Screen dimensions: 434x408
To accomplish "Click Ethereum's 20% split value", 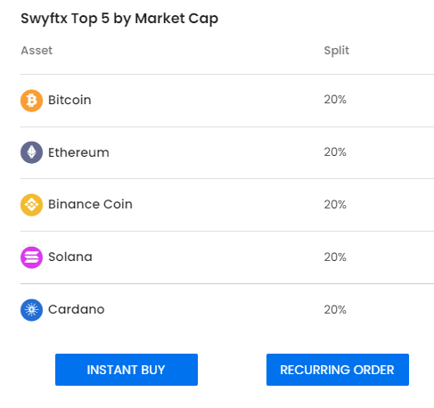I will [x=335, y=152].
